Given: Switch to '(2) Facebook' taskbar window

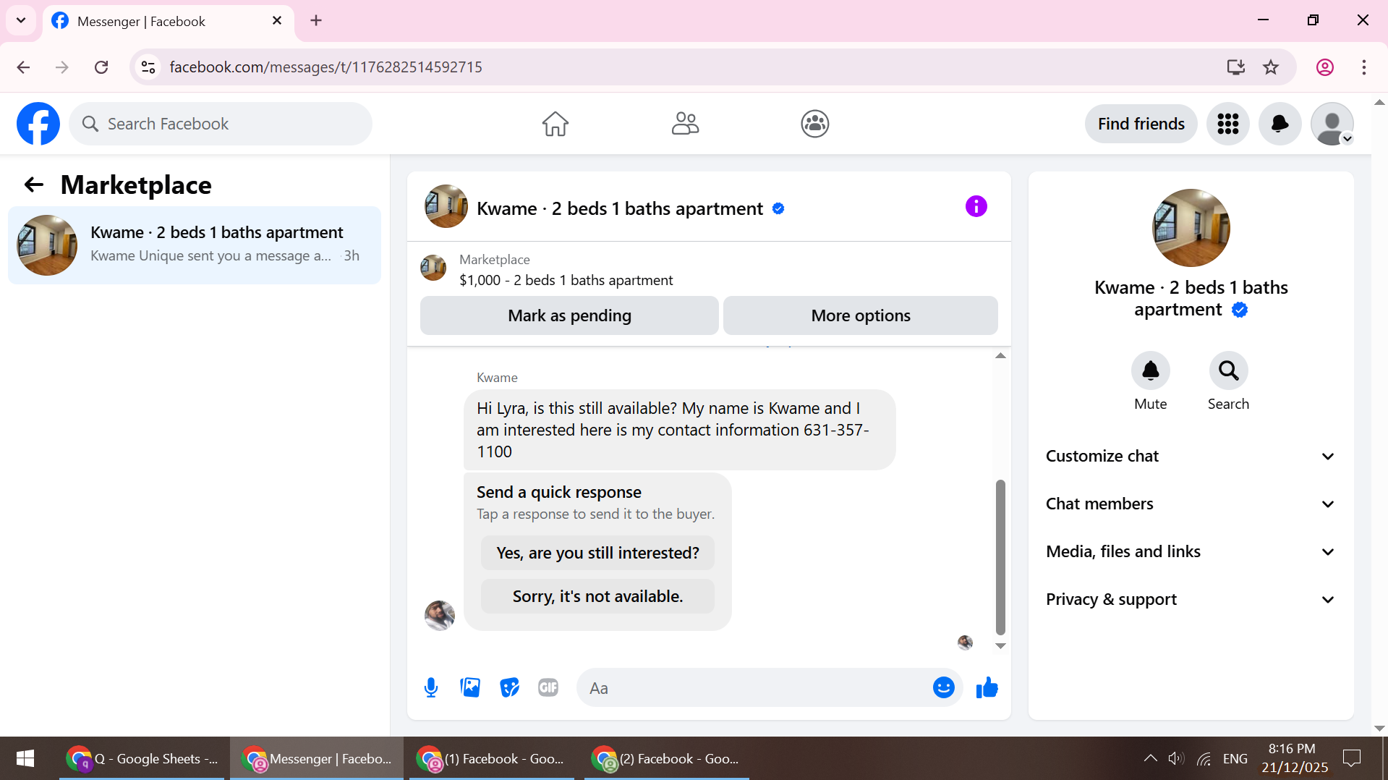Looking at the screenshot, I should [x=667, y=758].
